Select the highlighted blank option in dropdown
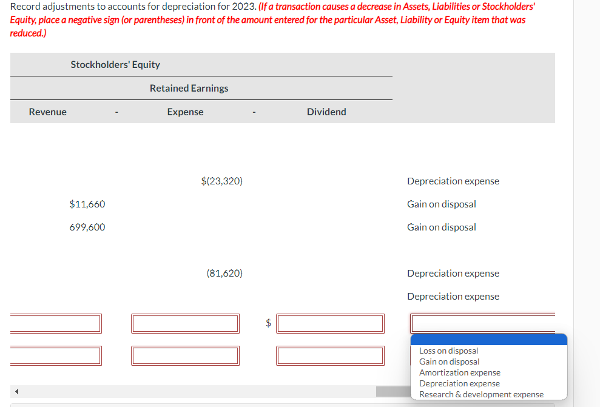The image size is (600, 407). coord(488,338)
